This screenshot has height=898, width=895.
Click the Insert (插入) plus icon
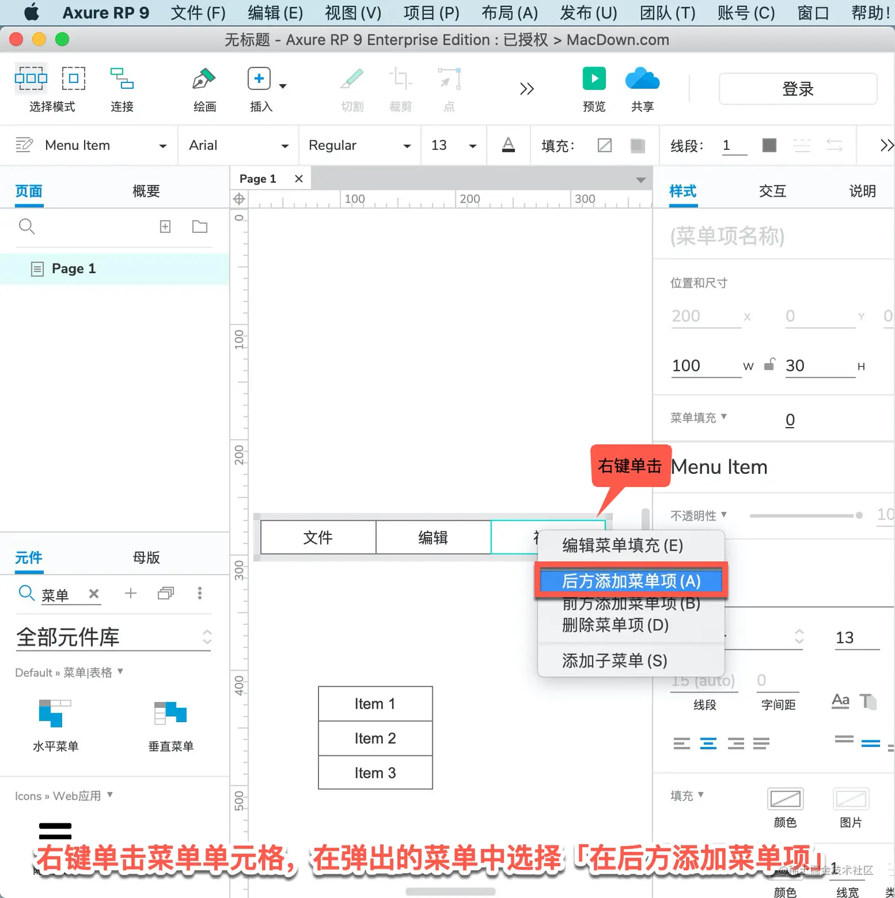(259, 78)
